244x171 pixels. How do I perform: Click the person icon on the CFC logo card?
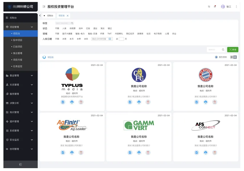click(139, 102)
